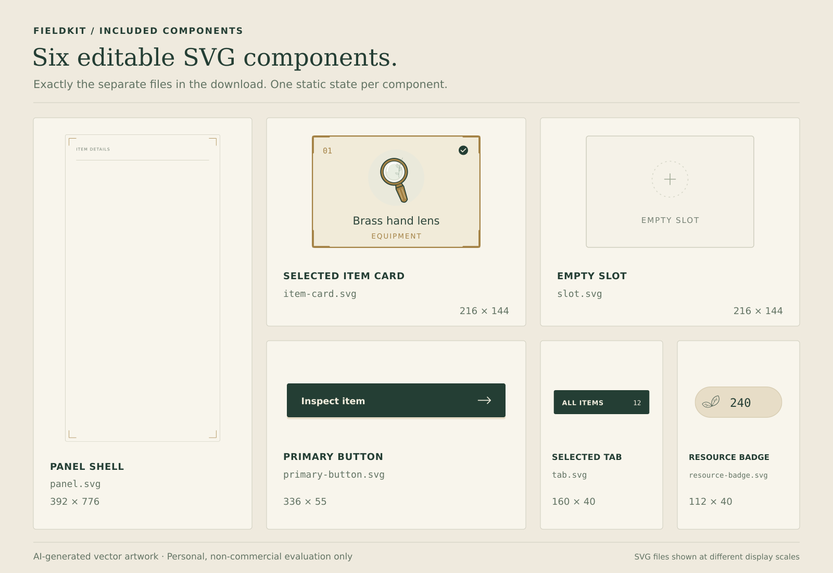833x573 pixels.
Task: Click the 240 resource badge value
Action: pyautogui.click(x=740, y=403)
